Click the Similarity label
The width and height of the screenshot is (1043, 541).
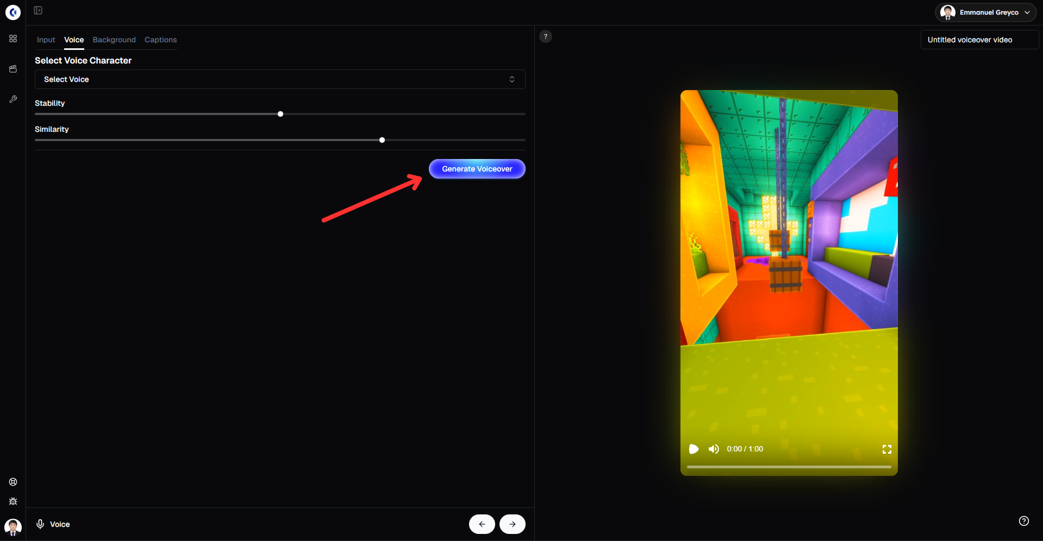tap(52, 129)
